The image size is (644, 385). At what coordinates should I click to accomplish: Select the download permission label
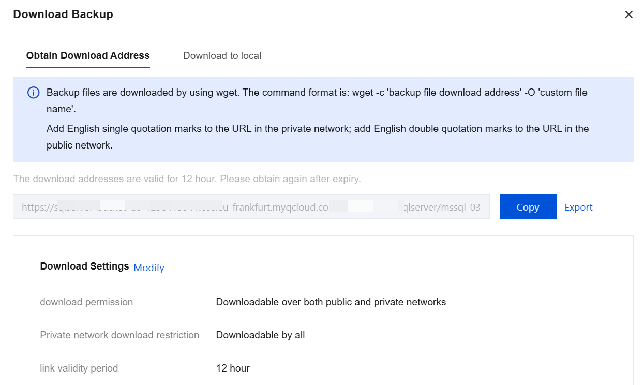86,302
